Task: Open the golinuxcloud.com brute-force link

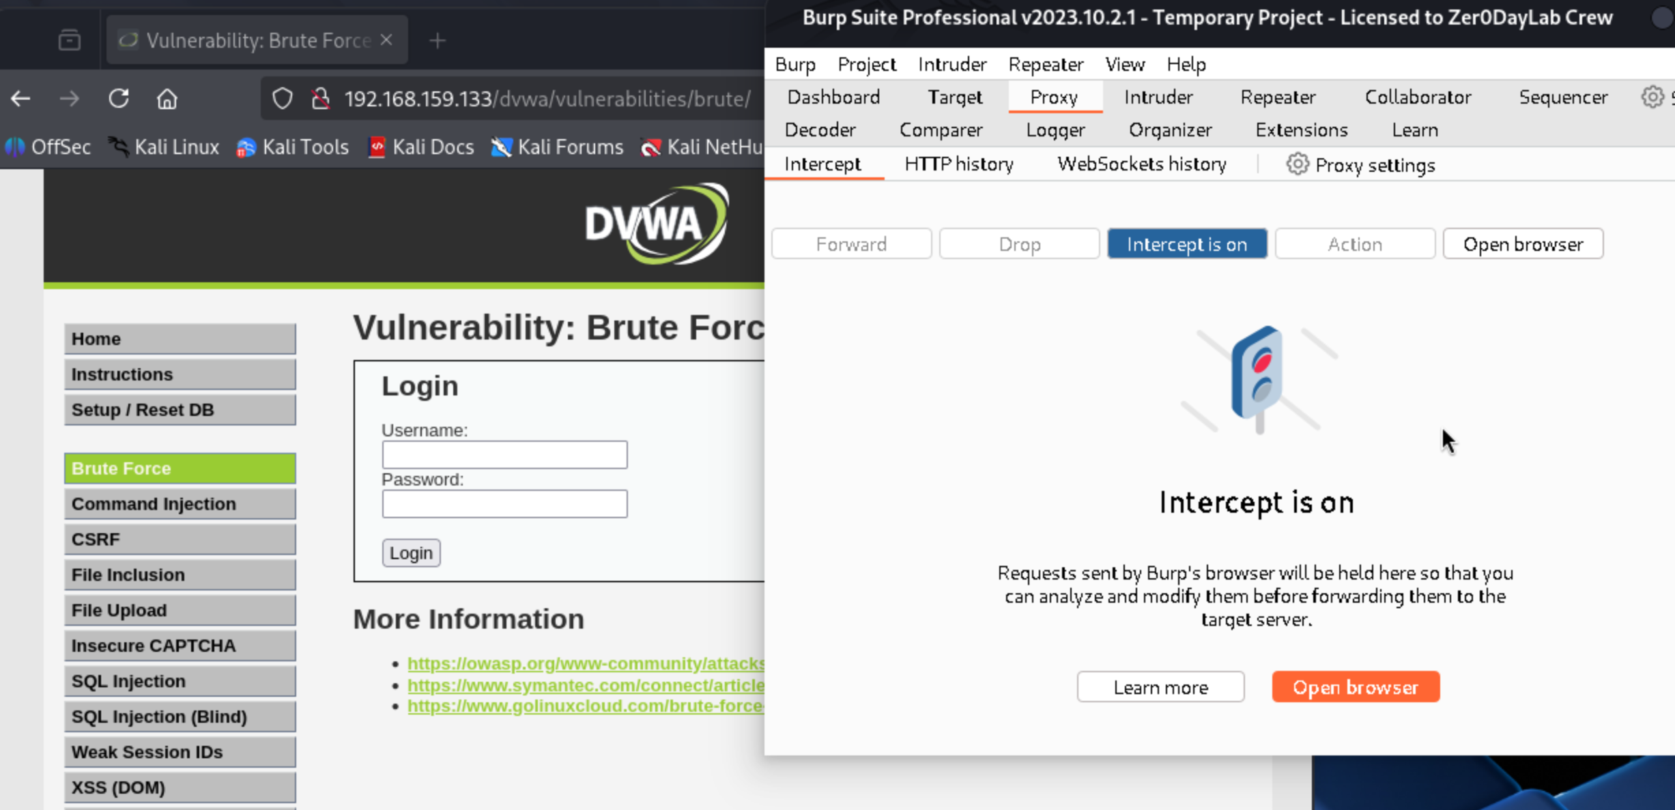Action: pyautogui.click(x=586, y=706)
